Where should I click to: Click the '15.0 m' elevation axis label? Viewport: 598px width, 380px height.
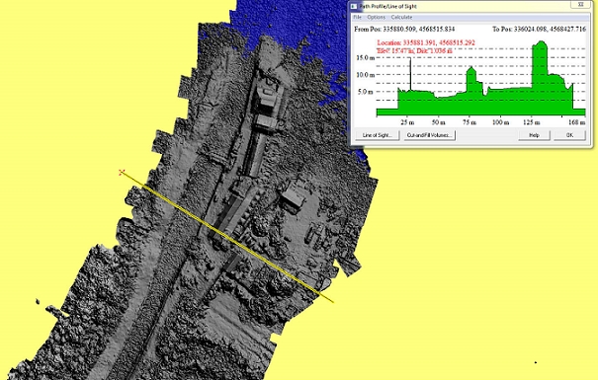coord(366,58)
